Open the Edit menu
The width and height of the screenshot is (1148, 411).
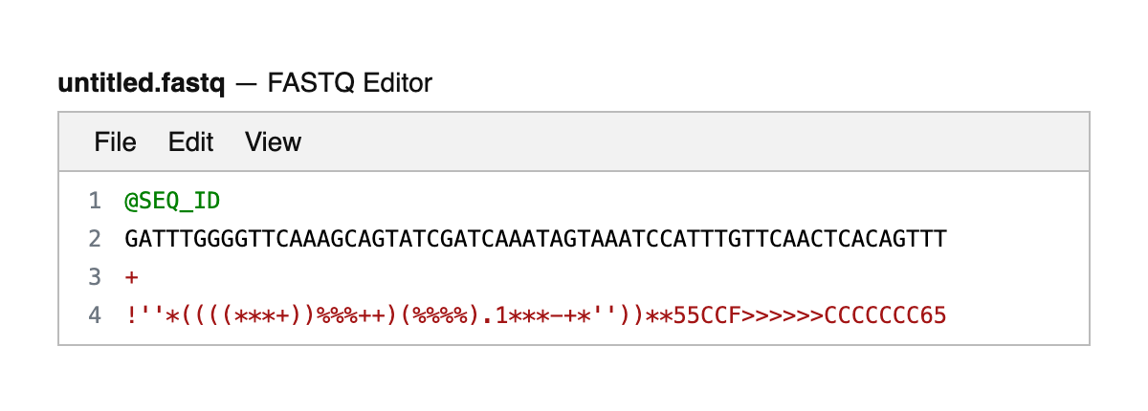click(x=190, y=142)
